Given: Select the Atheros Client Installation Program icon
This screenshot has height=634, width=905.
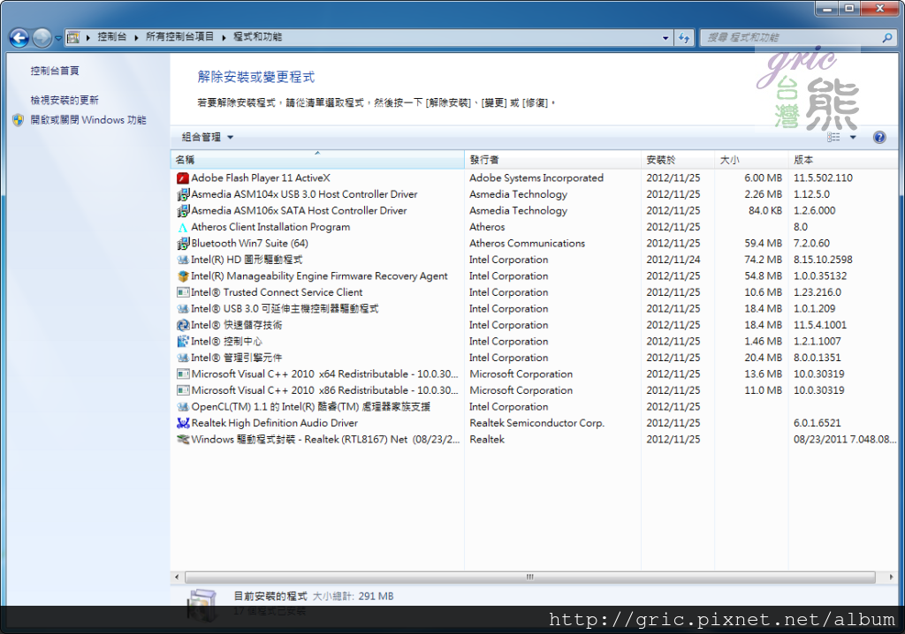Looking at the screenshot, I should (x=183, y=227).
